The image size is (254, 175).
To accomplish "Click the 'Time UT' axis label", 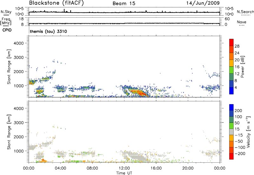I will (124, 173).
